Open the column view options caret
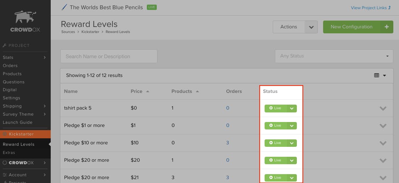 coord(384,76)
